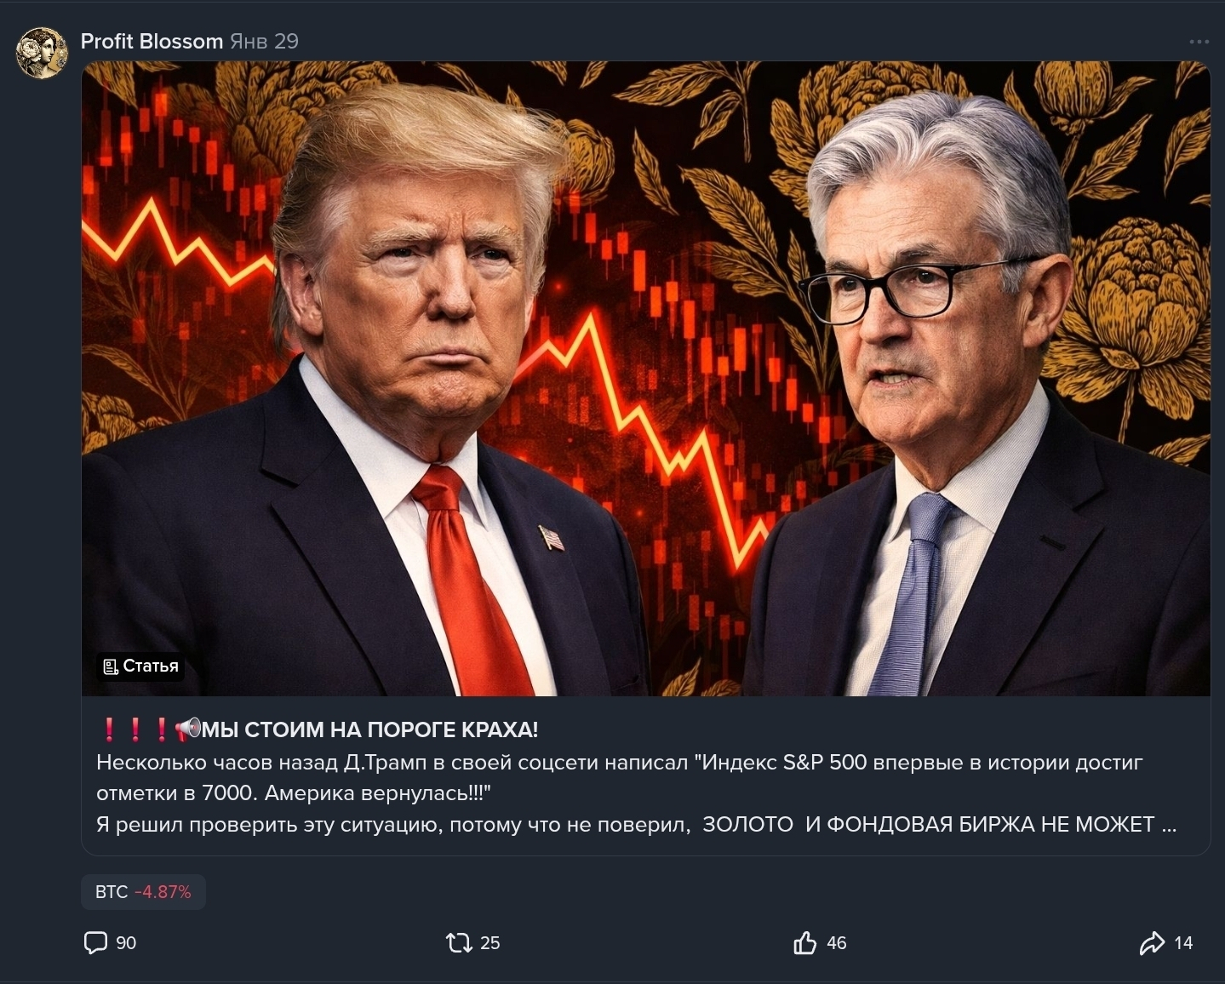1225x984 pixels.
Task: Click the repost count 25
Action: tap(490, 943)
